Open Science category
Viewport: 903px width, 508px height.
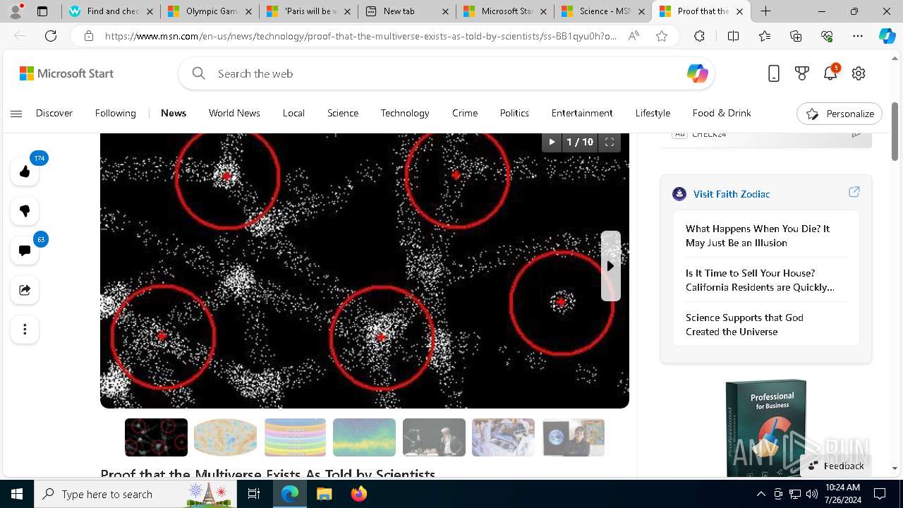[x=343, y=113]
